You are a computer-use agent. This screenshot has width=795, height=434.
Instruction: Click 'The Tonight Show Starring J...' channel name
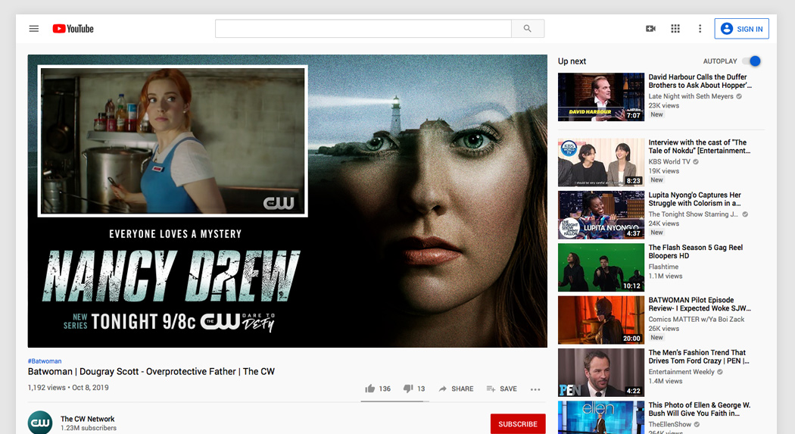pyautogui.click(x=693, y=214)
